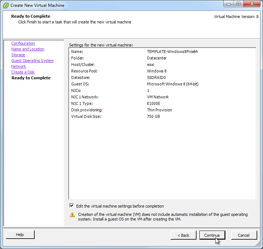Open the Configuration step link

(23, 43)
